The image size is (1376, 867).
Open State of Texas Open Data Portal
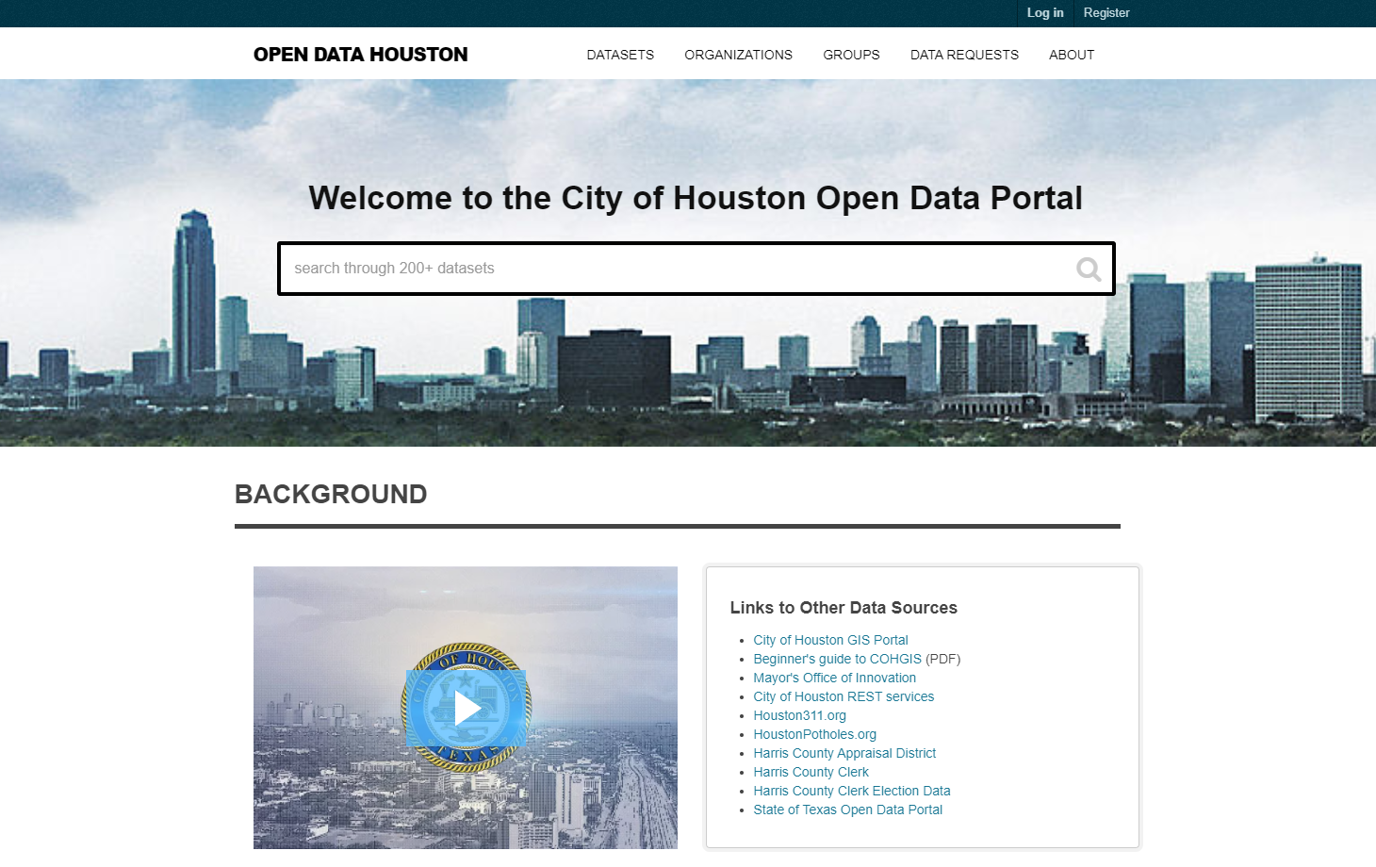(x=847, y=810)
